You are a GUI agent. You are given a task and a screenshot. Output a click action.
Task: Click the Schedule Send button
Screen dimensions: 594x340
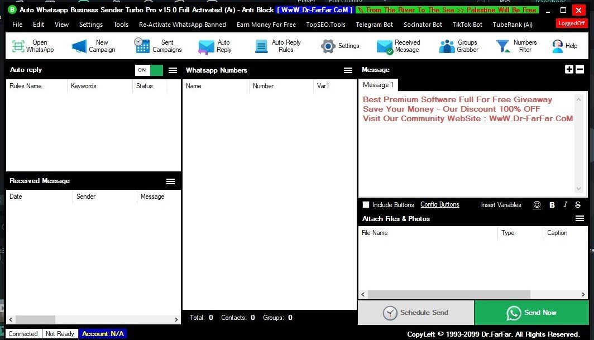pos(415,313)
